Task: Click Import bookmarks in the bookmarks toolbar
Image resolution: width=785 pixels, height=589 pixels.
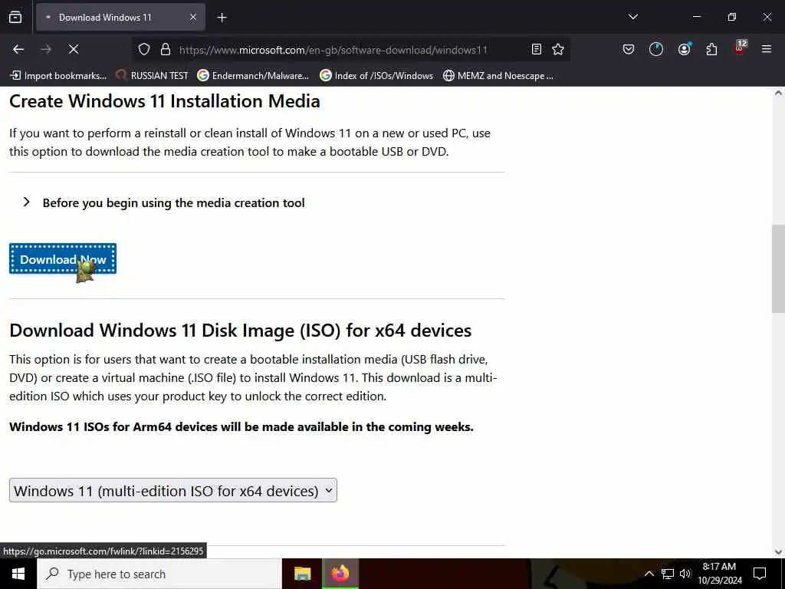Action: [58, 76]
